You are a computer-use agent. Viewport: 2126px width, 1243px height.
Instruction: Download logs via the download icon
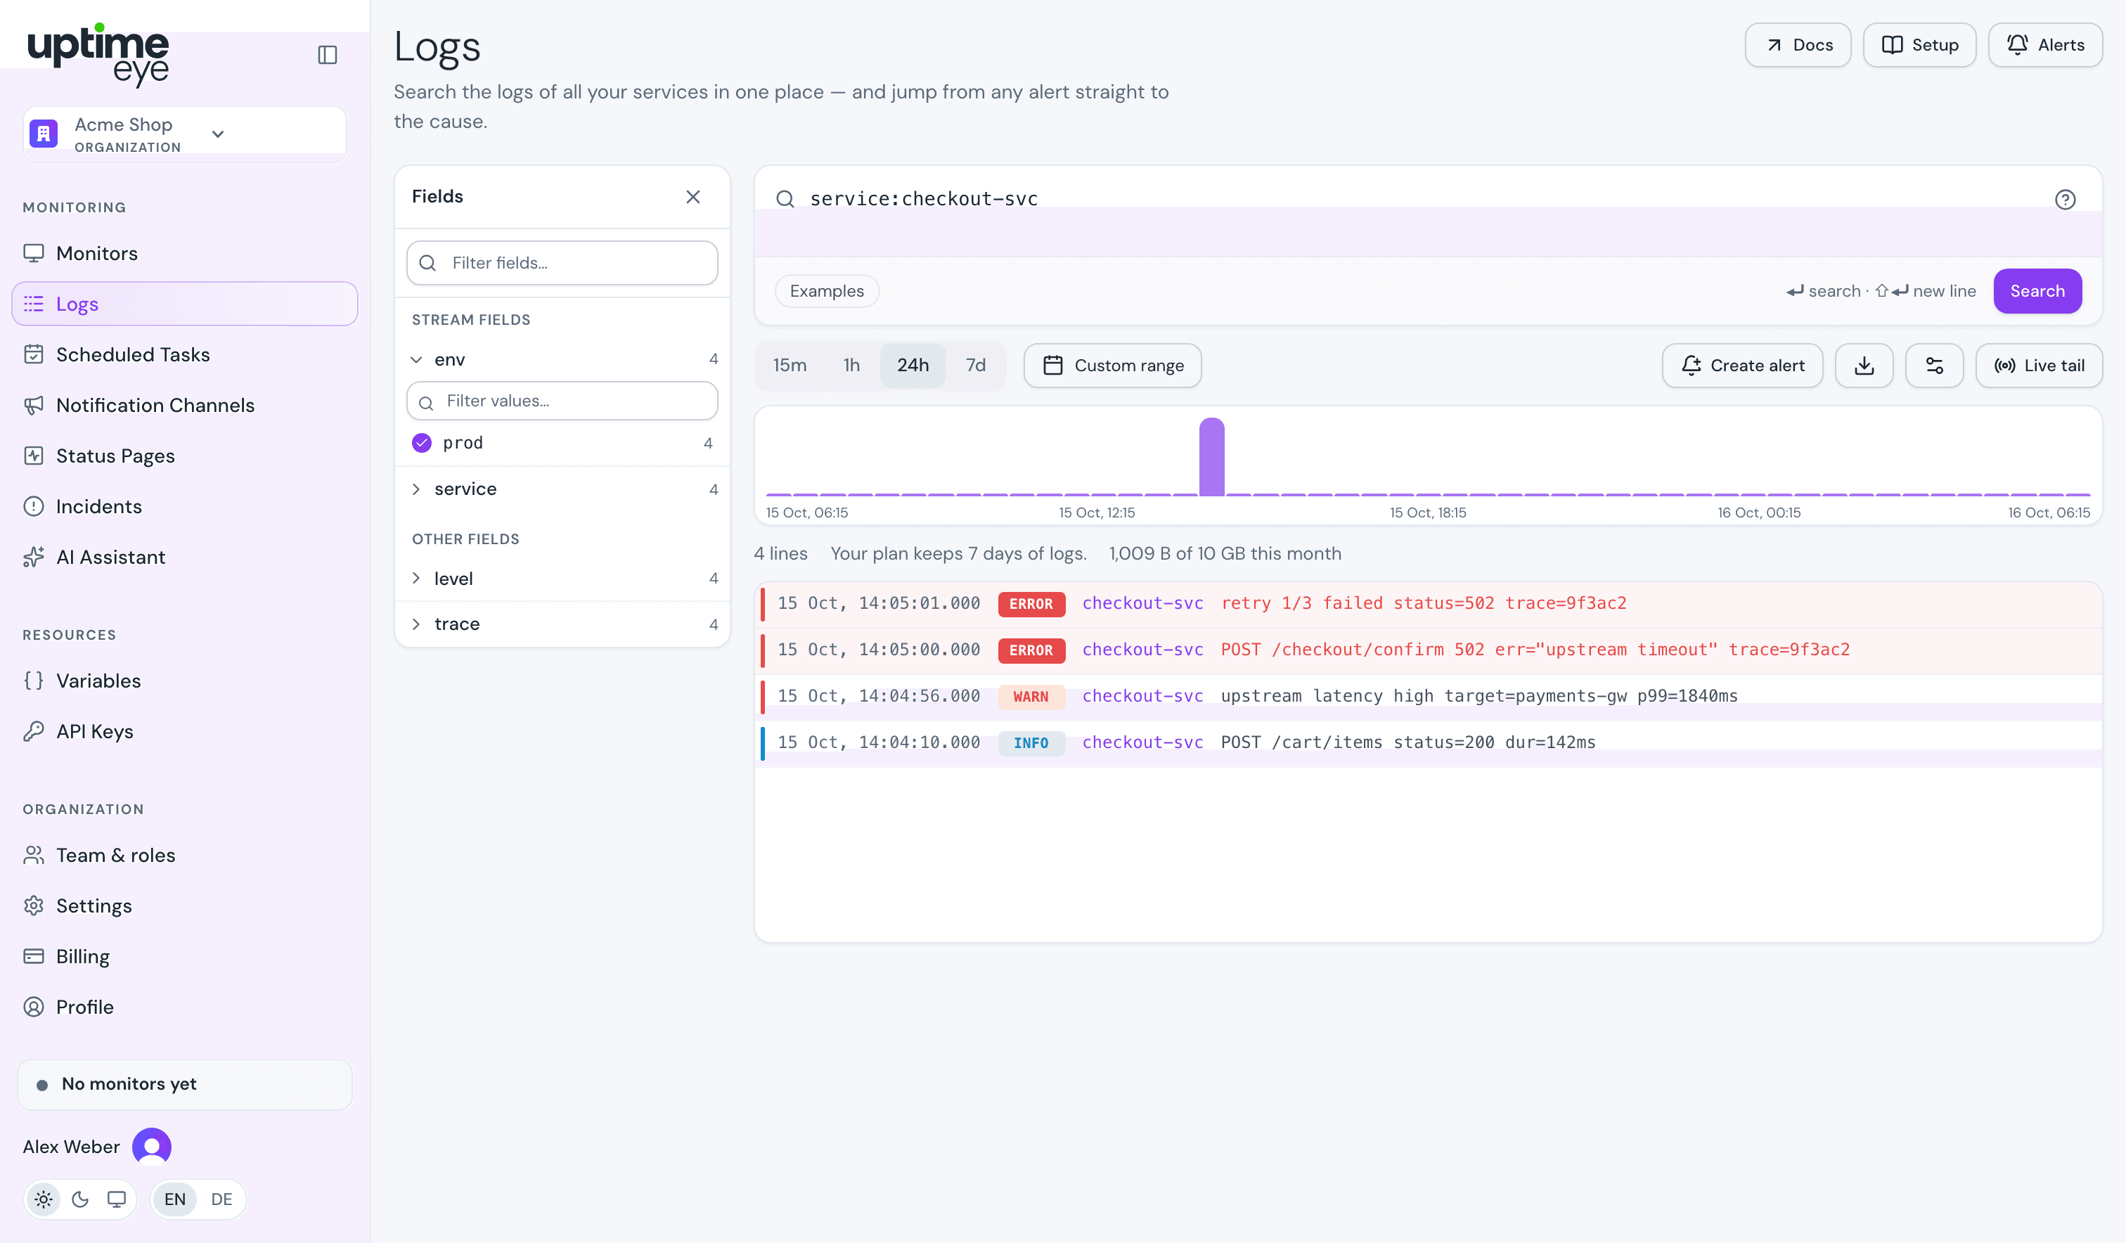1864,366
